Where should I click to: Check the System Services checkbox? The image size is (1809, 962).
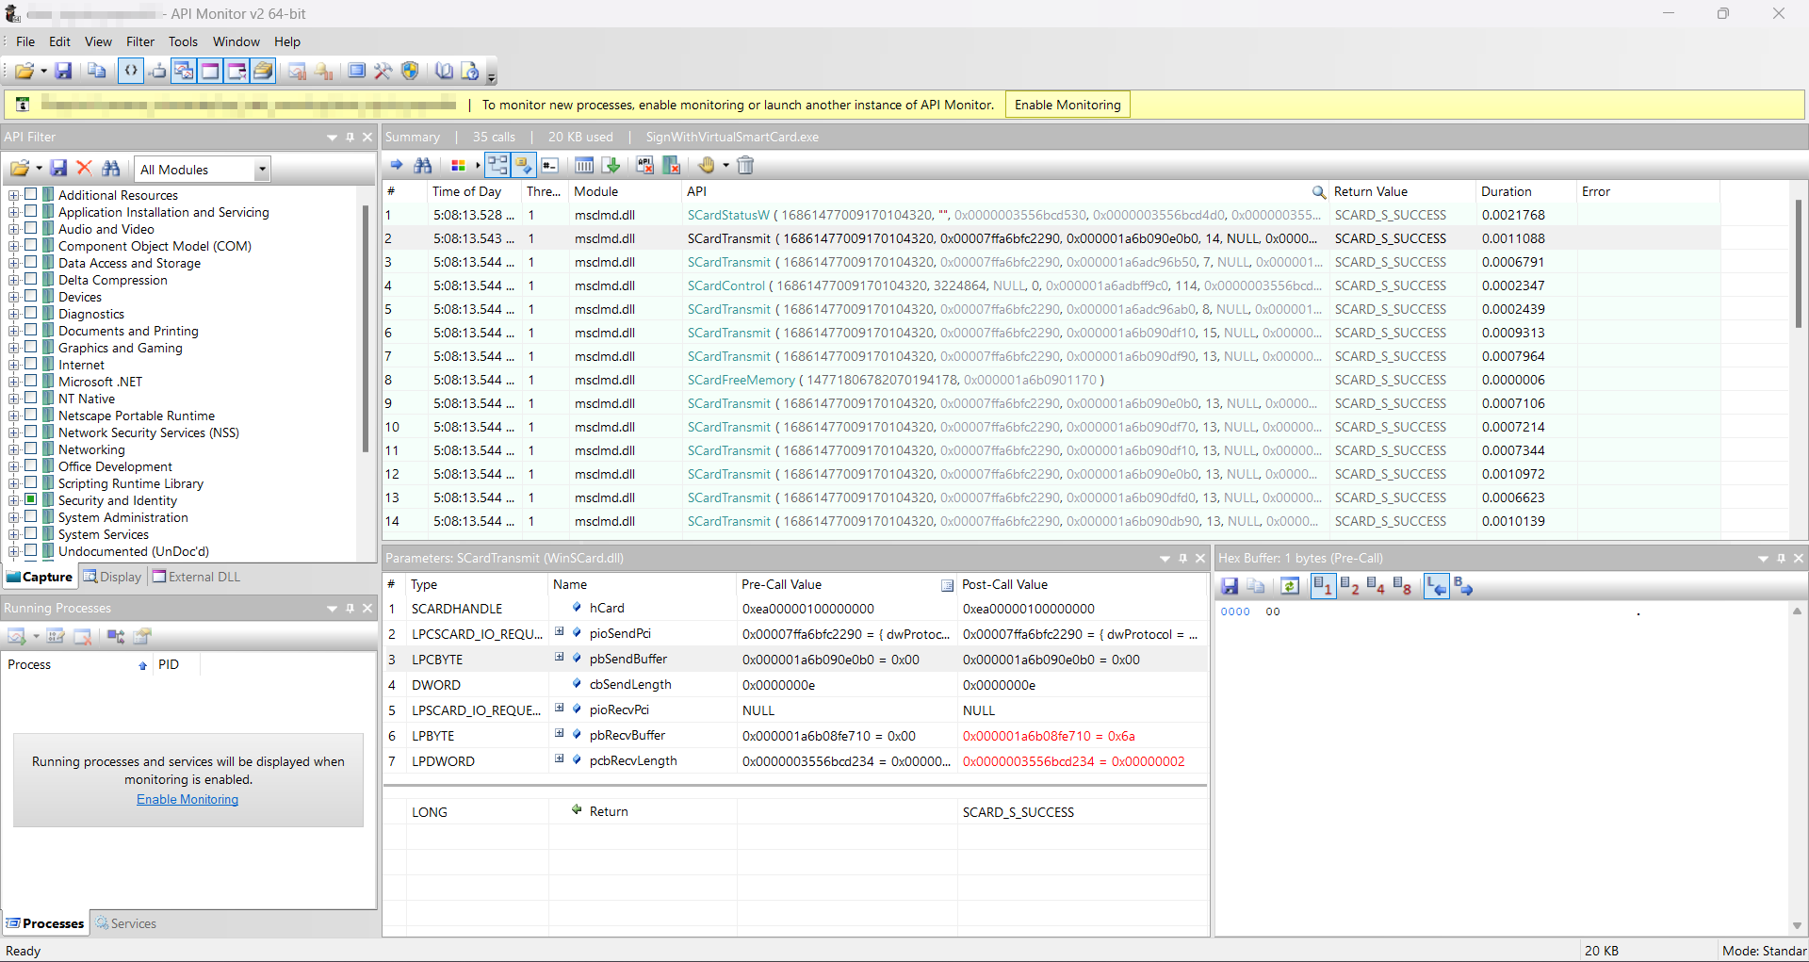click(31, 533)
